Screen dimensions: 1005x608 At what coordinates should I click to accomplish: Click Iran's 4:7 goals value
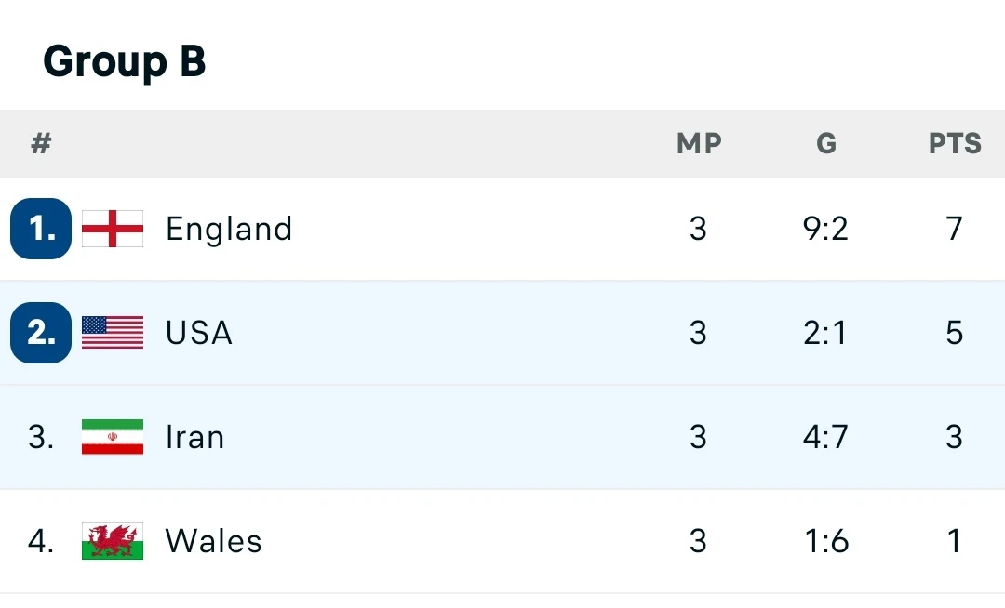coord(826,437)
